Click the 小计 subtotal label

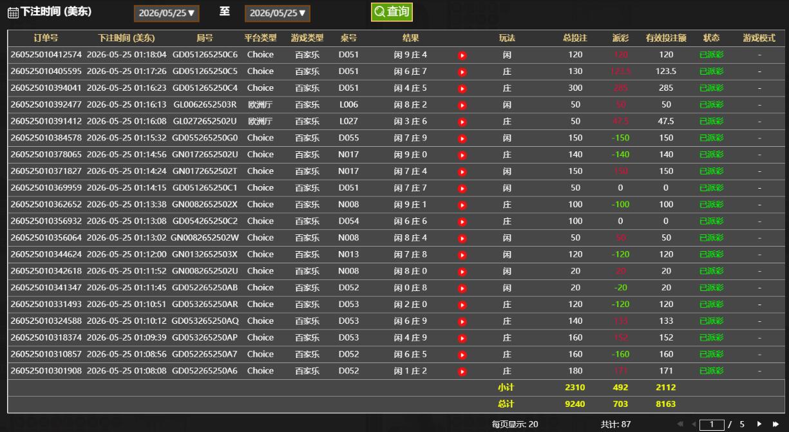(x=506, y=388)
